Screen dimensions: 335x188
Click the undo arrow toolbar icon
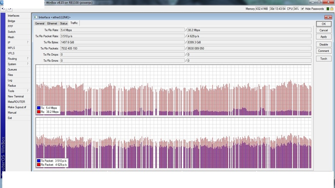click(x=3, y=9)
